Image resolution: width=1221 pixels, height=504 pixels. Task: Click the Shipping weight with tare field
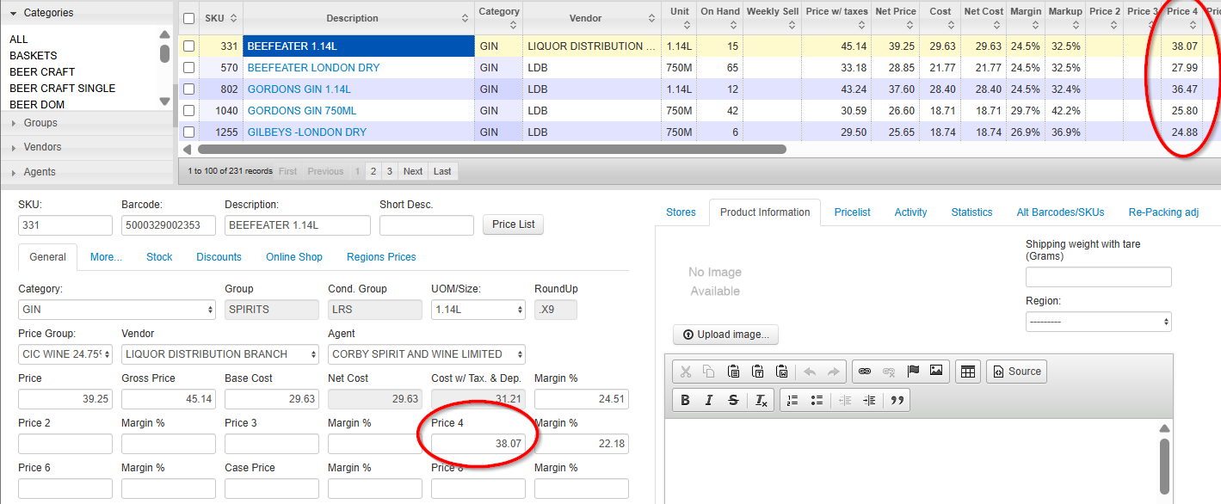(1099, 277)
